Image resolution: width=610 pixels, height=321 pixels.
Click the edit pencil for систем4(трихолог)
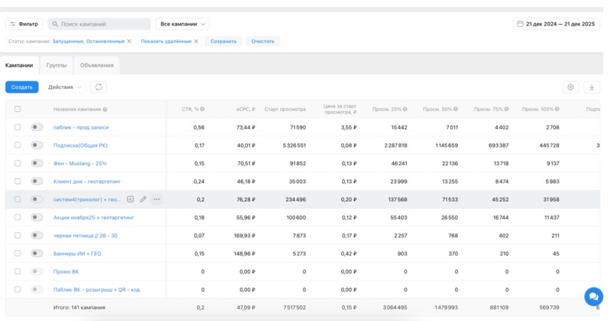(143, 199)
